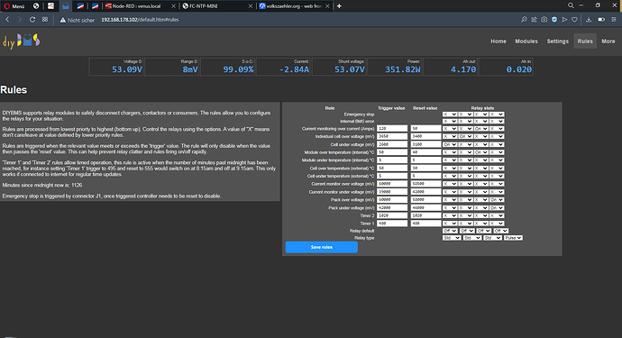622x338 pixels.
Task: Open the On dropdown in Module over temperature row
Action: tap(480, 152)
